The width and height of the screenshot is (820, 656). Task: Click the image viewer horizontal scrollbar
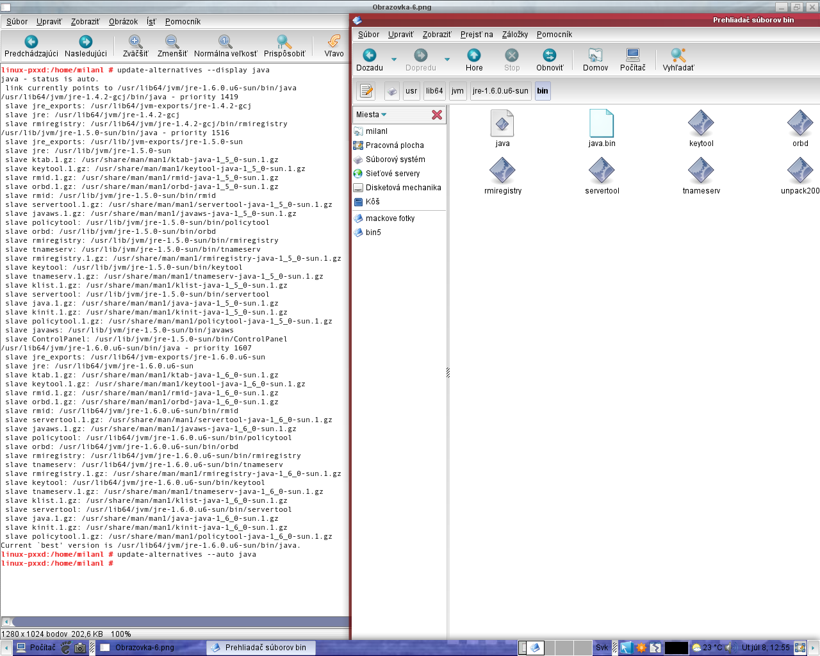[x=179, y=621]
